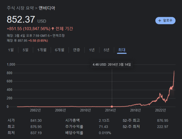Click the 시가 value 841.30

(36, 121)
